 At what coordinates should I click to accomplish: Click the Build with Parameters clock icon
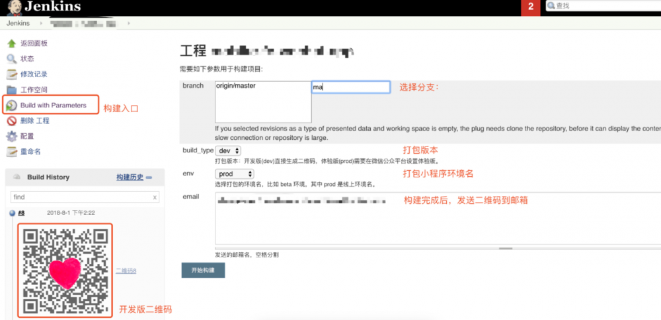[12, 106]
